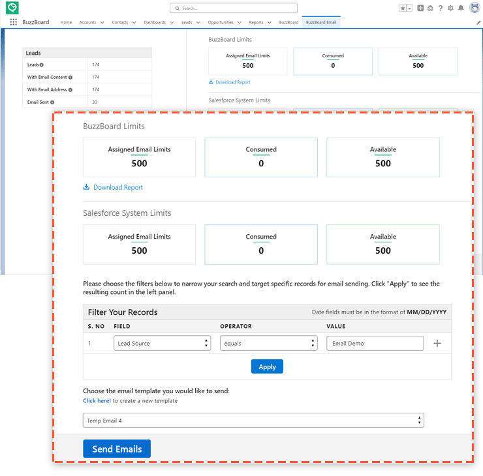Open the Contacts tab
The image size is (483, 476).
tap(120, 22)
